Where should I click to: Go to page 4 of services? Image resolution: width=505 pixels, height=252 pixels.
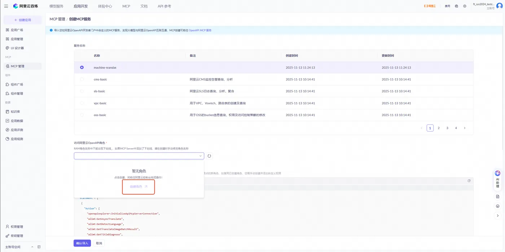[x=456, y=128]
